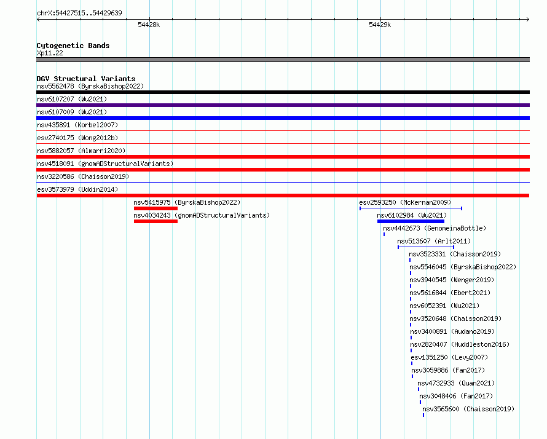Click the blue bracket line of esv2593250

pyautogui.click(x=411, y=208)
